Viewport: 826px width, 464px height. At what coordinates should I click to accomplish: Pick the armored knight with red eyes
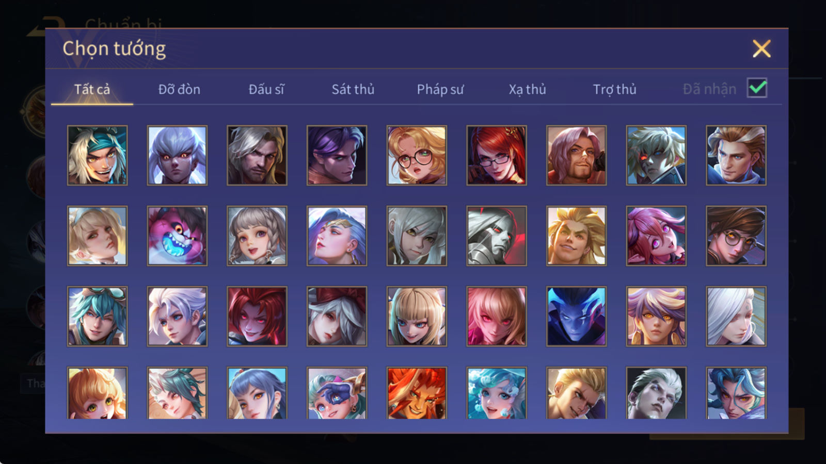[x=497, y=236]
